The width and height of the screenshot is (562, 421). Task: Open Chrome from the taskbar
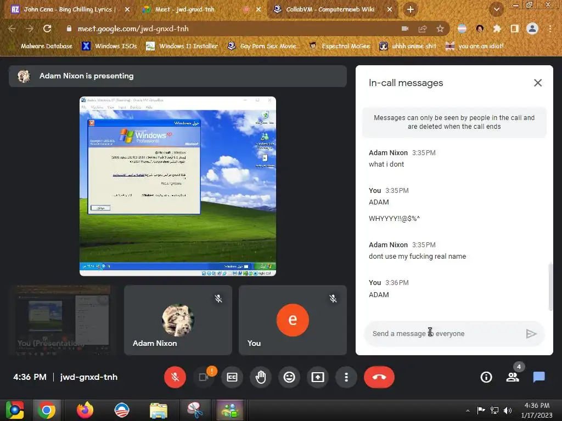tap(47, 410)
